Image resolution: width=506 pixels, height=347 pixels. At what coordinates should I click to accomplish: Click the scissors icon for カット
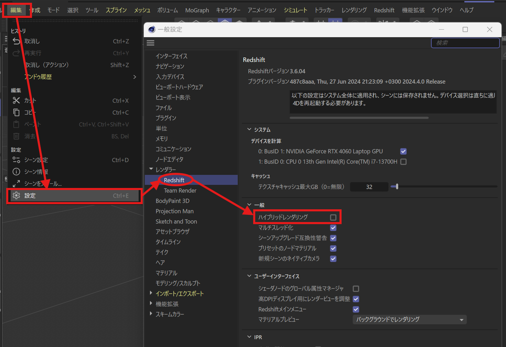[x=16, y=101]
